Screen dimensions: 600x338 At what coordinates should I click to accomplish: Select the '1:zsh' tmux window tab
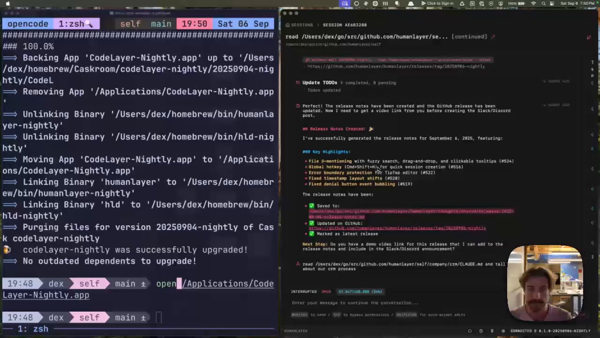click(x=76, y=24)
